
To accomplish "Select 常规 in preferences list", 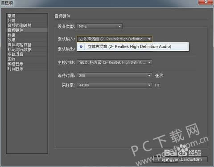I will click(x=27, y=16).
